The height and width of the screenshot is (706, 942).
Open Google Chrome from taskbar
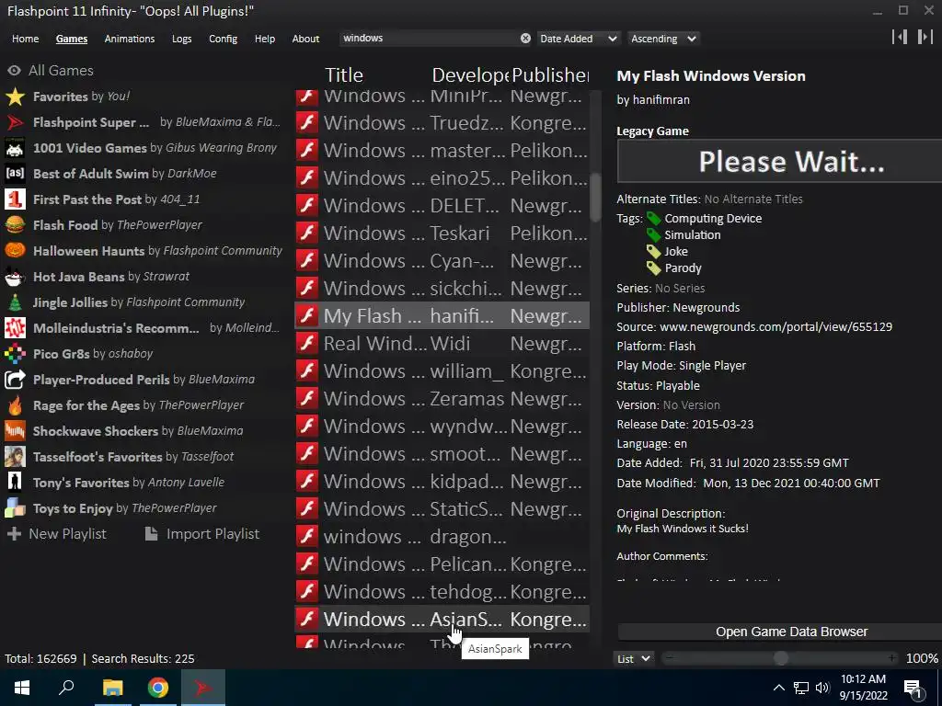(158, 688)
